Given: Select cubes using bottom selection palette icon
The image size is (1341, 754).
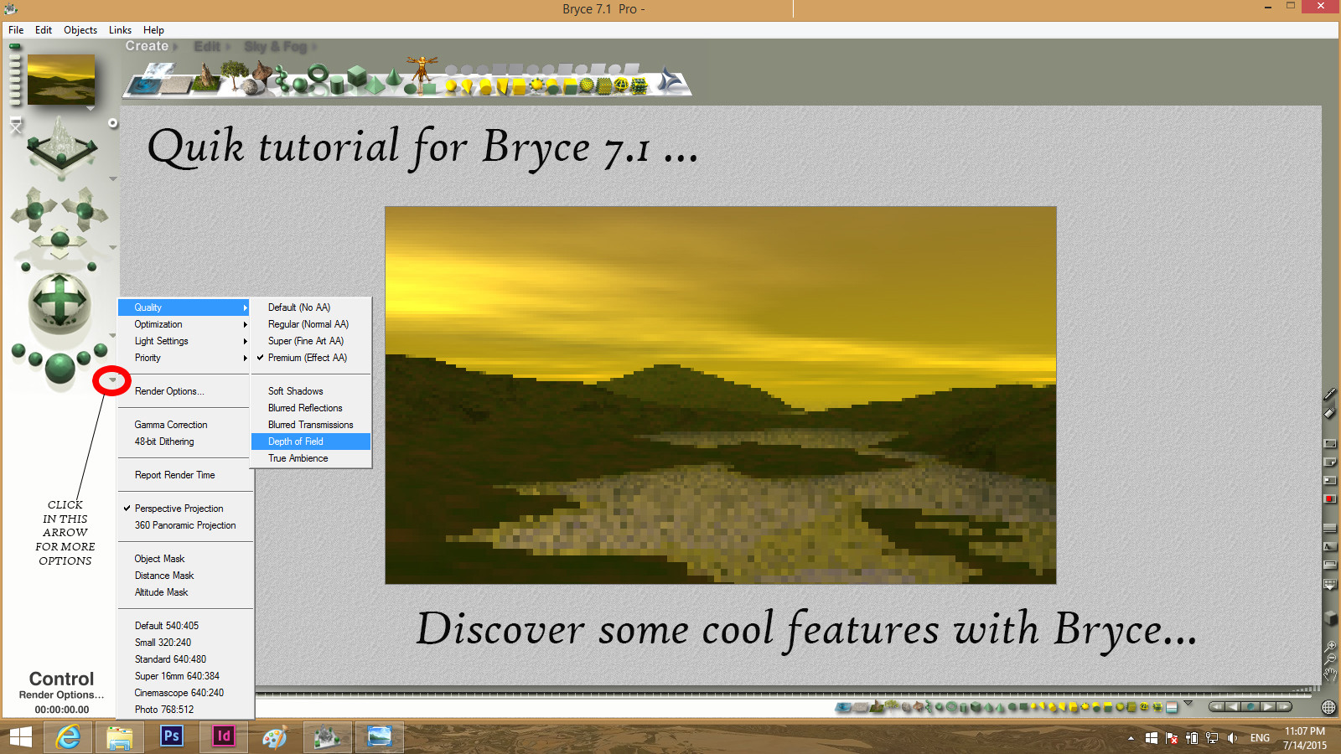Looking at the screenshot, I should 976,707.
